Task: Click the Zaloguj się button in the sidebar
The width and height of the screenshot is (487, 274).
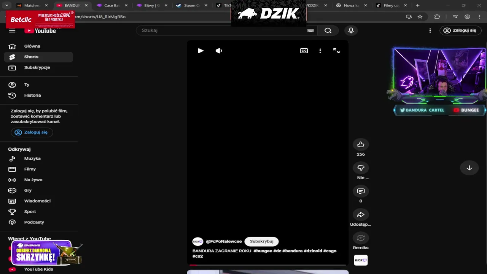Action: [x=32, y=132]
